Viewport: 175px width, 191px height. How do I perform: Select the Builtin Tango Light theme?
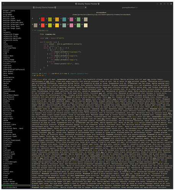click(x=12, y=28)
